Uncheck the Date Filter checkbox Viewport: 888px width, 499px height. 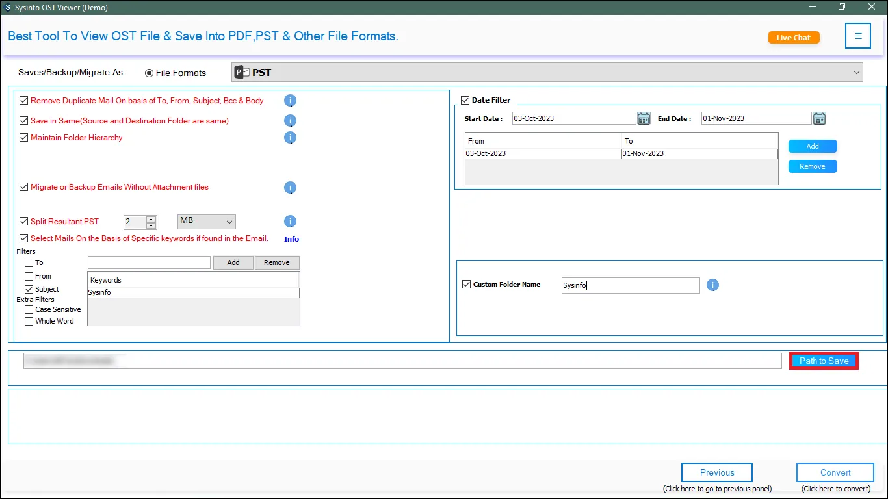465,100
